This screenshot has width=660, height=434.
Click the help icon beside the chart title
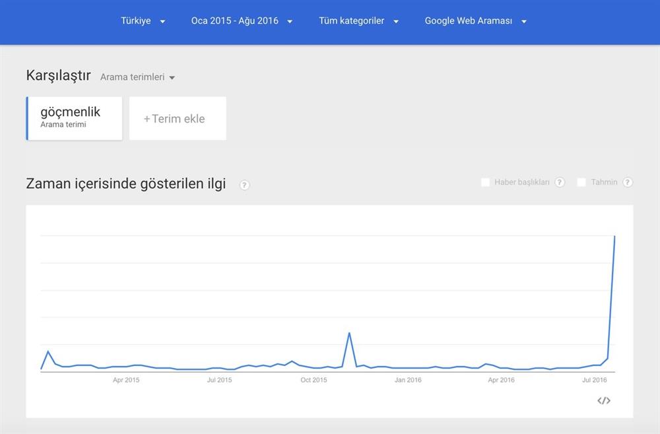point(244,185)
